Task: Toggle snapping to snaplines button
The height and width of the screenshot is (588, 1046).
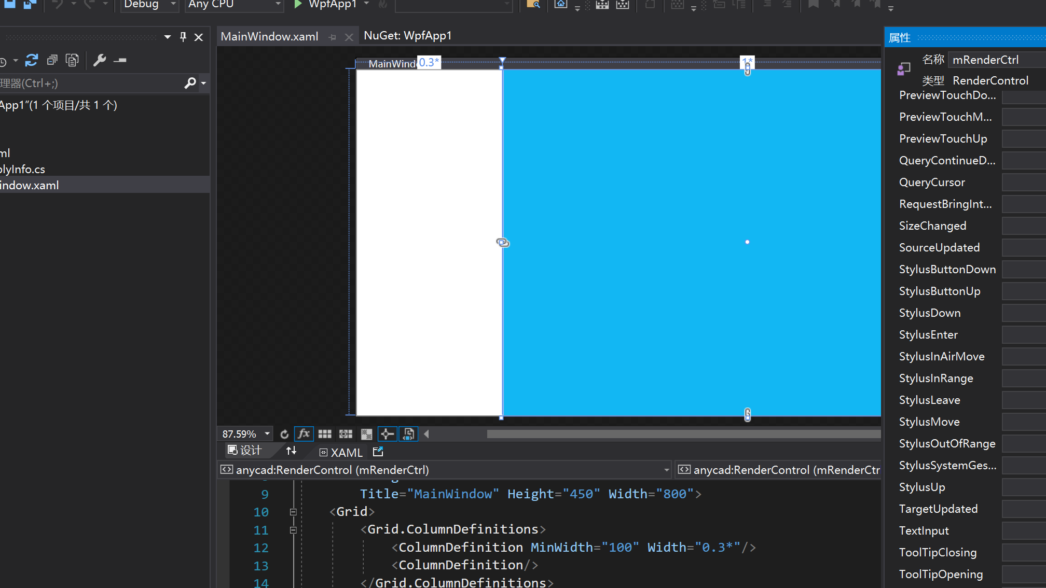Action: (x=388, y=434)
